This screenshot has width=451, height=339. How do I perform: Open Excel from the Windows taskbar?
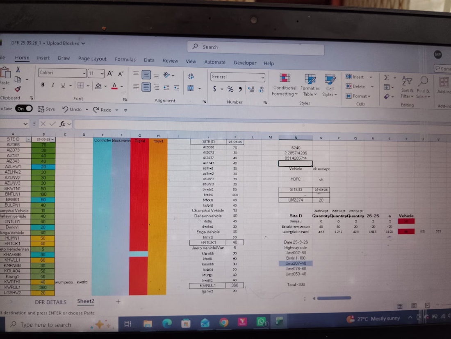(279, 321)
